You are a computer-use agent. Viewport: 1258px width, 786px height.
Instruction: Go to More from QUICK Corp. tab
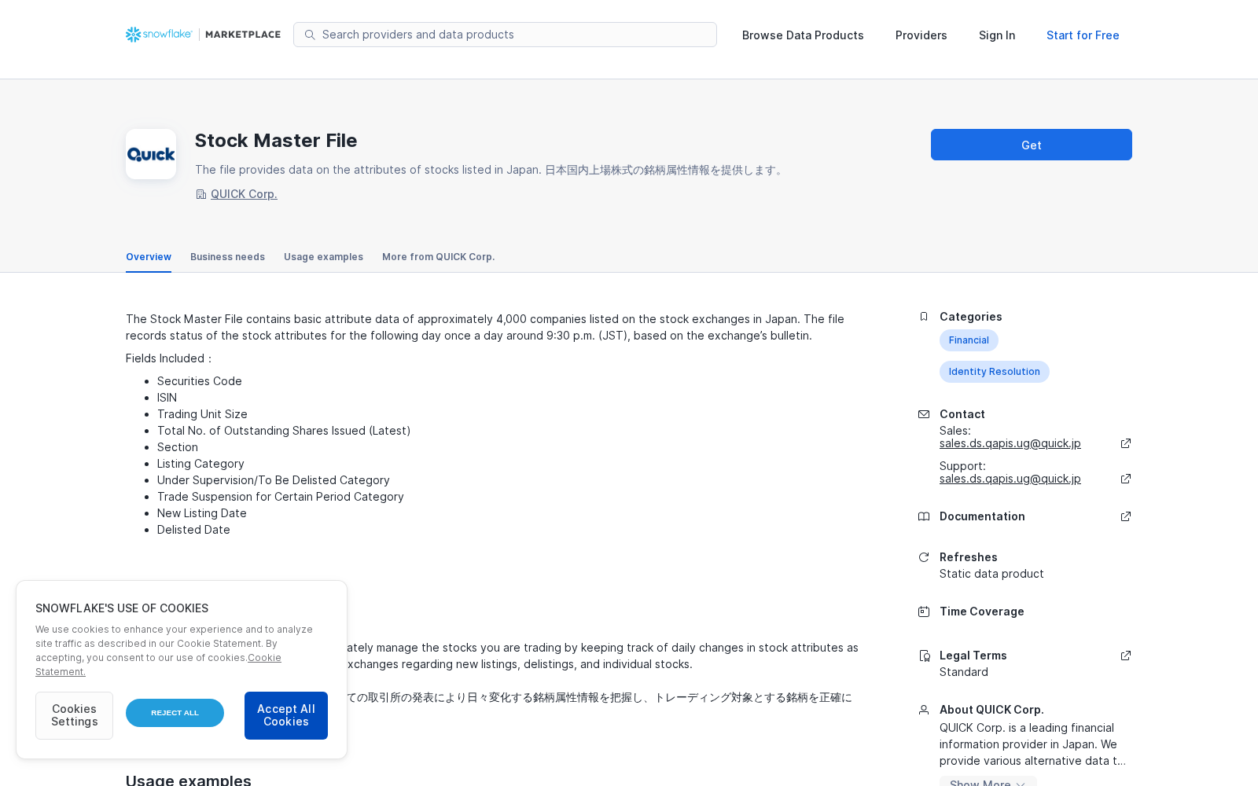pos(438,257)
